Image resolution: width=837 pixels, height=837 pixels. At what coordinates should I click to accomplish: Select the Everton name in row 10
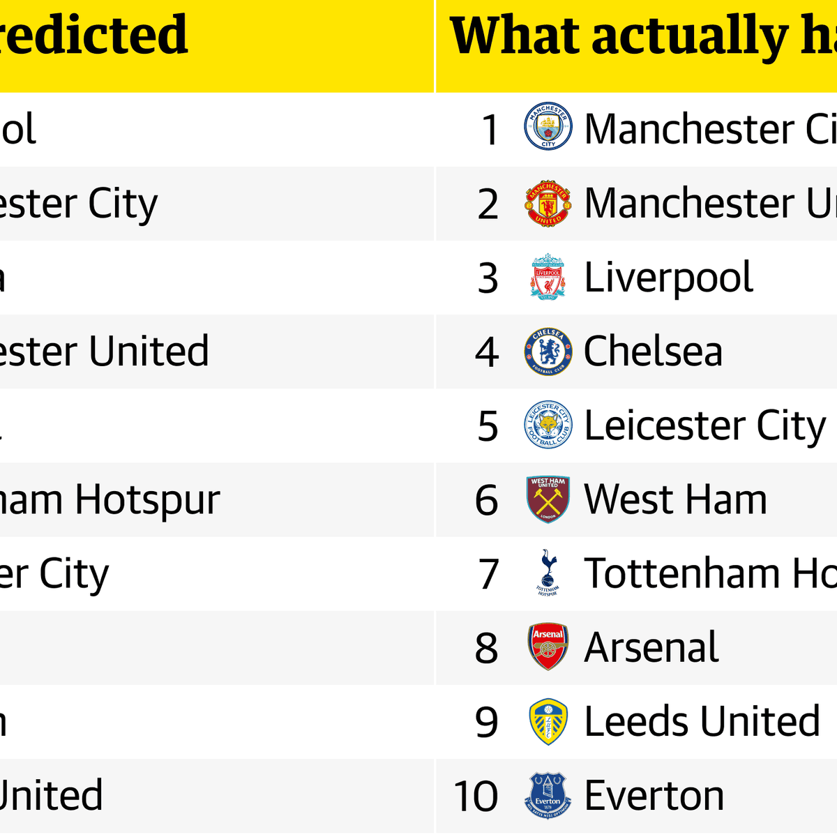point(654,795)
